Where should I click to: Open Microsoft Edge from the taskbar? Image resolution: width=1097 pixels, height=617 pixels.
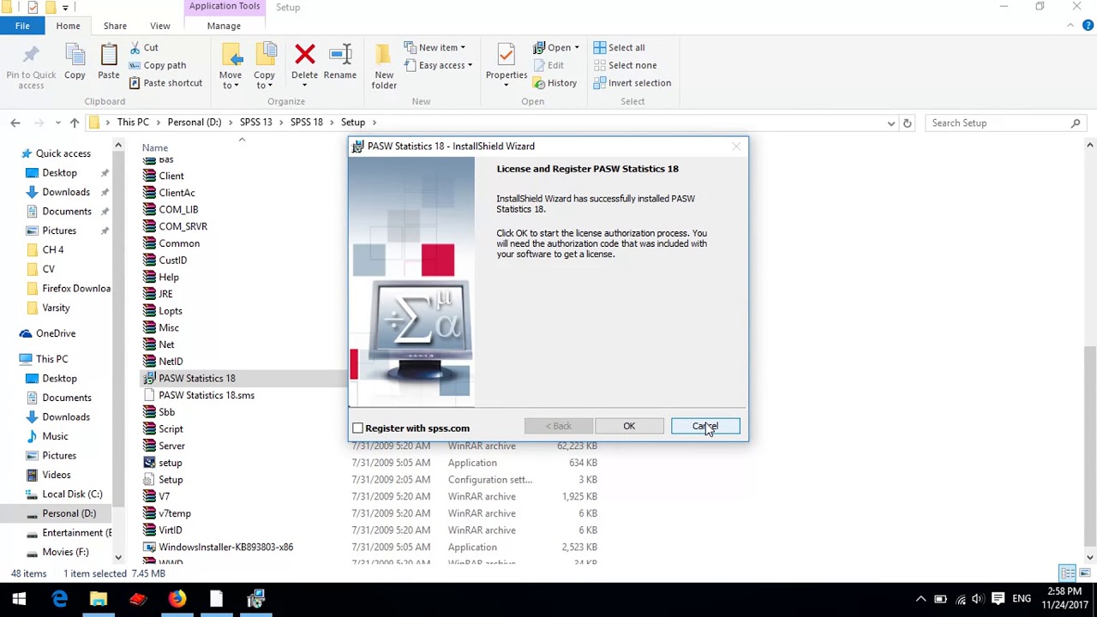[59, 599]
